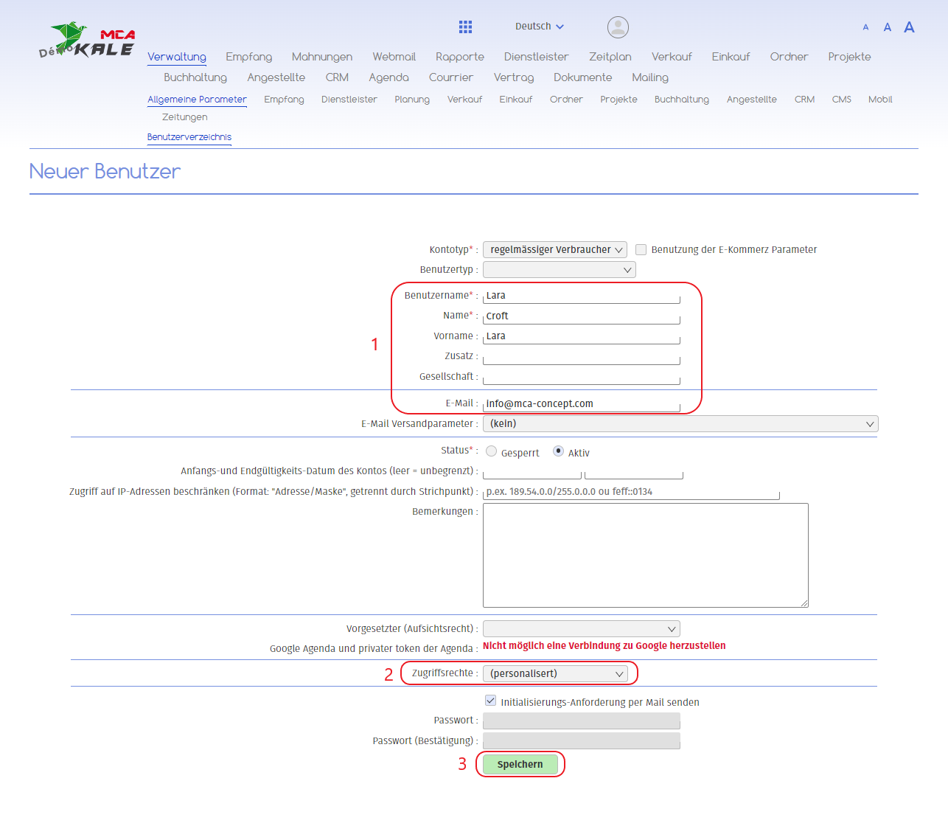Open the E-Mail Versandparameter dropdown
This screenshot has width=948, height=840.
pyautogui.click(x=680, y=424)
